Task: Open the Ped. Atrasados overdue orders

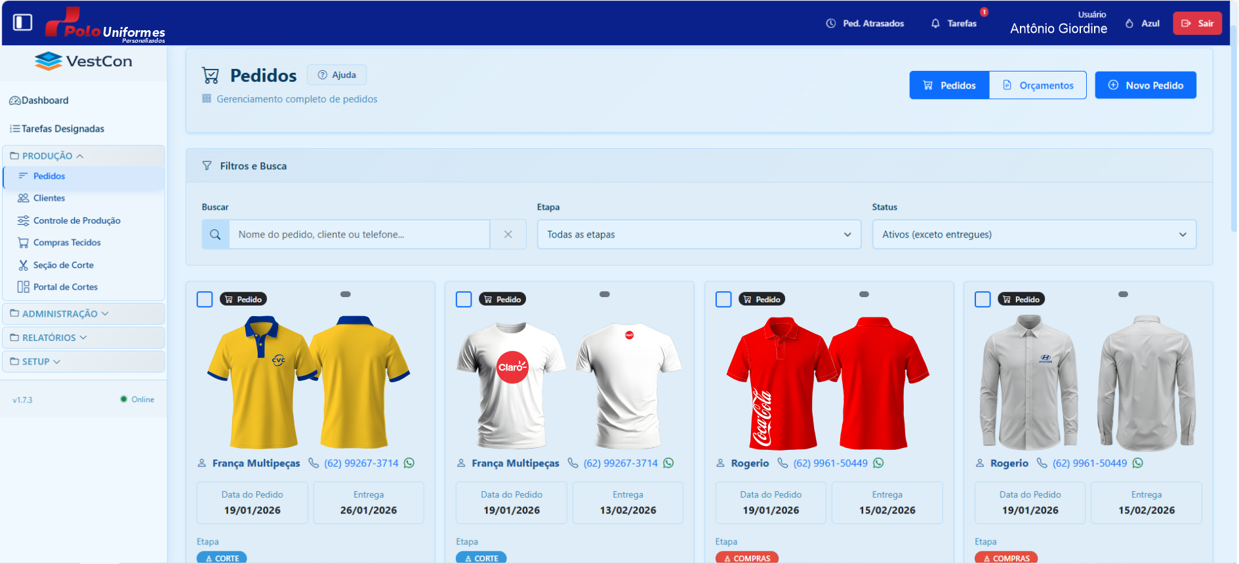Action: pyautogui.click(x=865, y=24)
